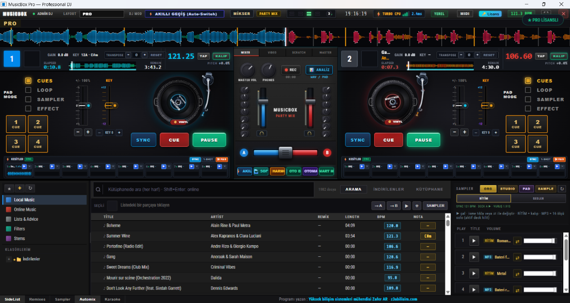Click the deck 1 number badge

point(12,59)
